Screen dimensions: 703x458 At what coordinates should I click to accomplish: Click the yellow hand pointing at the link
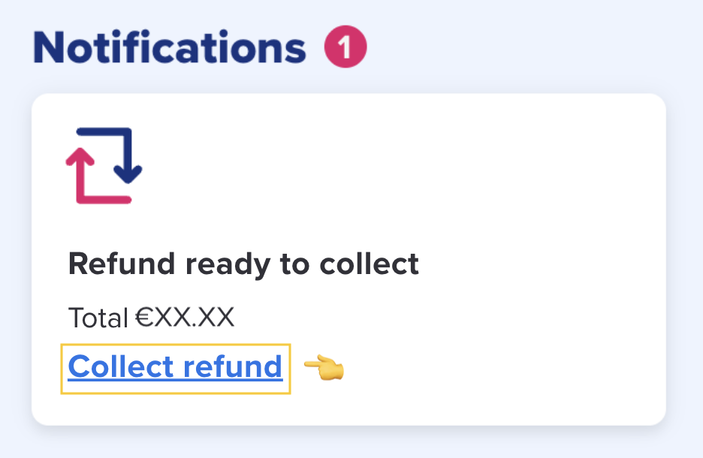tap(324, 368)
